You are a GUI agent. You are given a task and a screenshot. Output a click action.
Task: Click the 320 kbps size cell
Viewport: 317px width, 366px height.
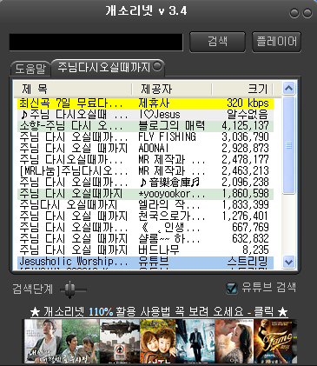(x=248, y=103)
